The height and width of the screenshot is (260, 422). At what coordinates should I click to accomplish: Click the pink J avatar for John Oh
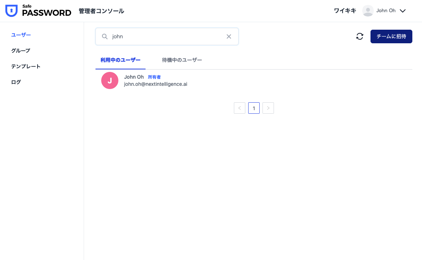(x=110, y=80)
